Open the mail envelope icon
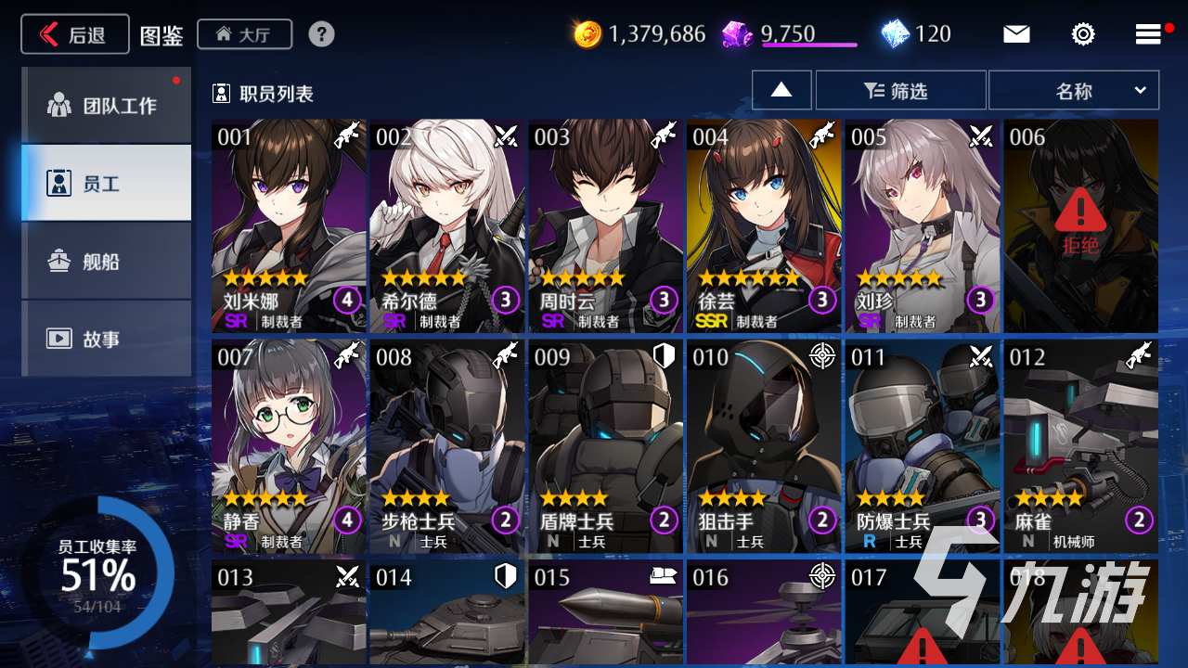1188x668 pixels. point(1016,34)
